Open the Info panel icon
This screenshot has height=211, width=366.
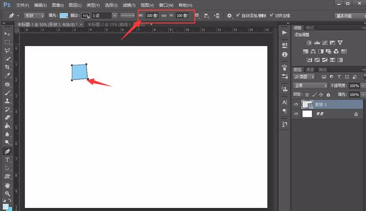(x=285, y=55)
